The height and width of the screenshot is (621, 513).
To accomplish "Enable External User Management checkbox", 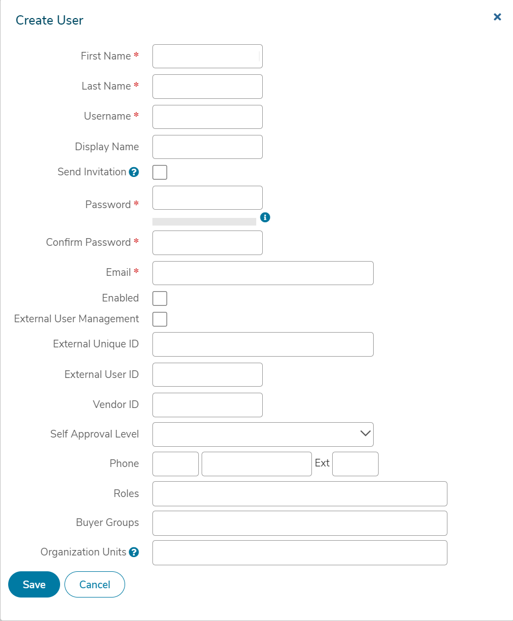I will [x=160, y=319].
